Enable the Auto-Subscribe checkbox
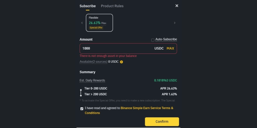This screenshot has width=257, height=128. 153,40
